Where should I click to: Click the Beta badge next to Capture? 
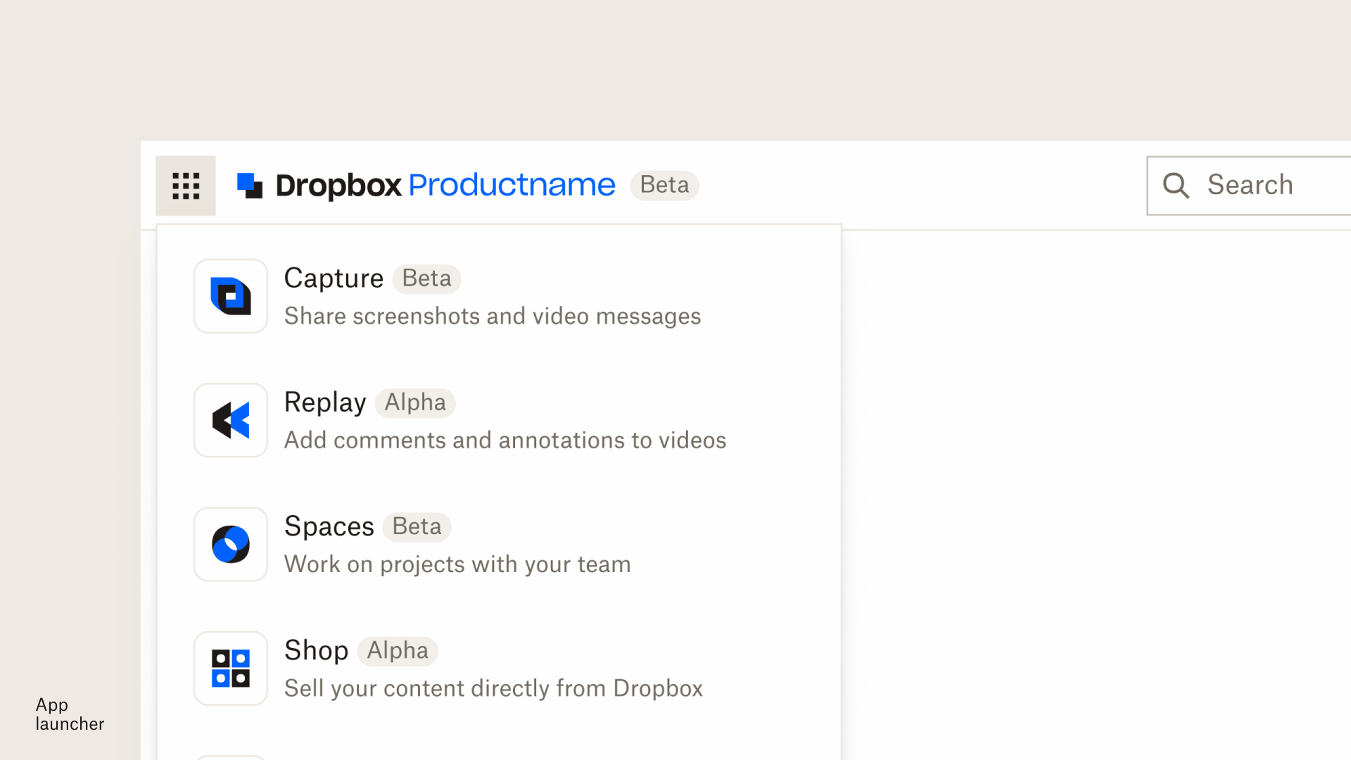click(426, 279)
